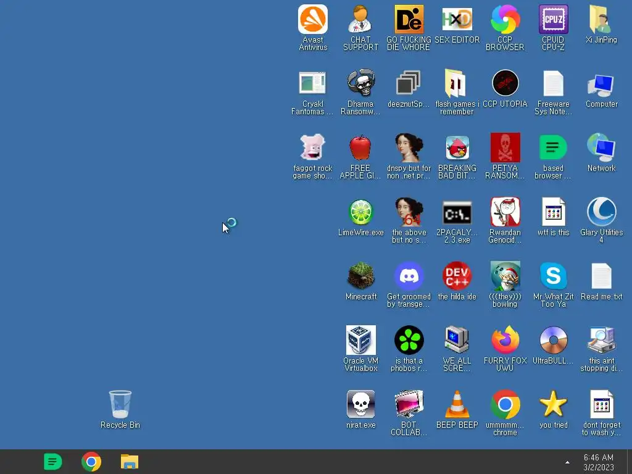Open Chrome from the taskbar
This screenshot has height=474, width=632.
[91, 462]
